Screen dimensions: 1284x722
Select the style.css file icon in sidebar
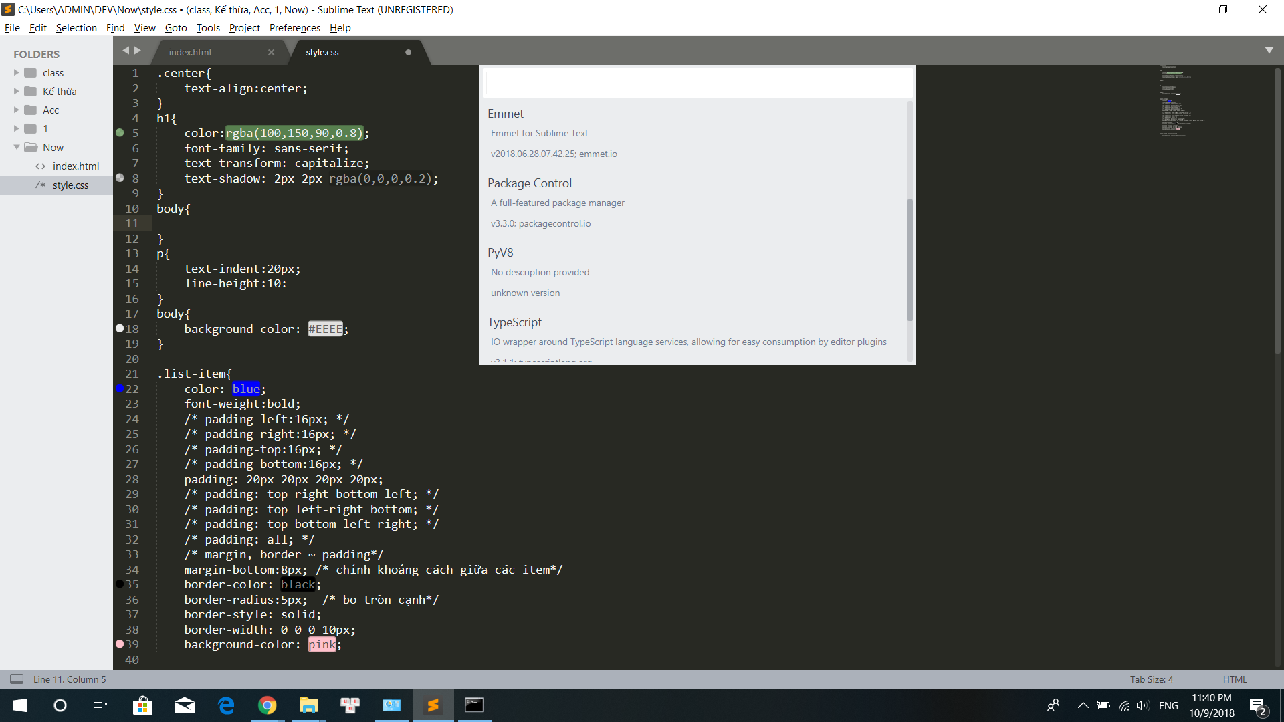[40, 185]
